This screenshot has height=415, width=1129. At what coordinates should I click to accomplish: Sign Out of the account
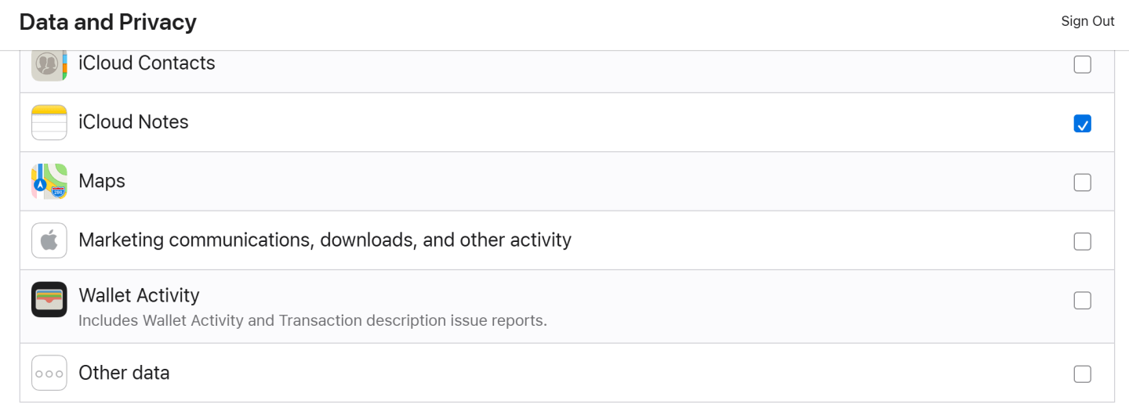click(x=1087, y=21)
